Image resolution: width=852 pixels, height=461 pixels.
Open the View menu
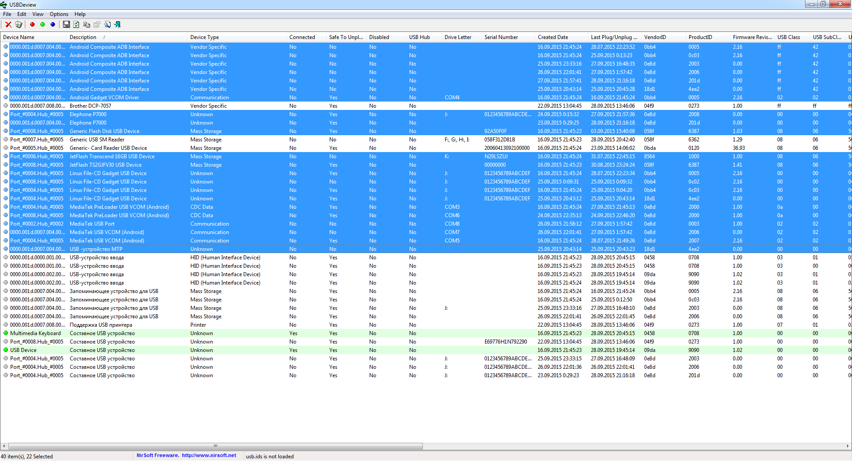pos(38,14)
